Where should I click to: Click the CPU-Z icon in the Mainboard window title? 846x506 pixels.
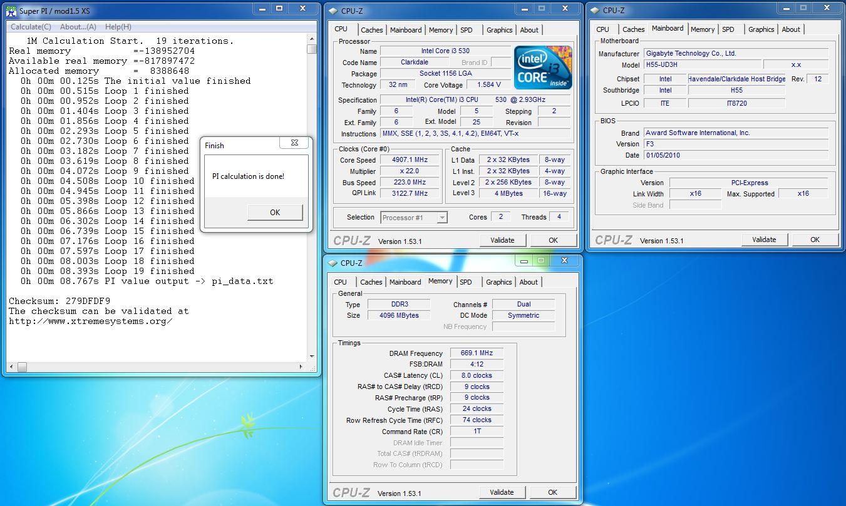pos(594,10)
